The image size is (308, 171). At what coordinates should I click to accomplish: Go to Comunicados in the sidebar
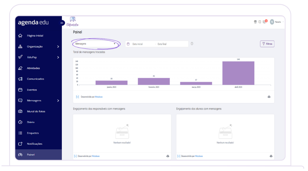click(35, 79)
